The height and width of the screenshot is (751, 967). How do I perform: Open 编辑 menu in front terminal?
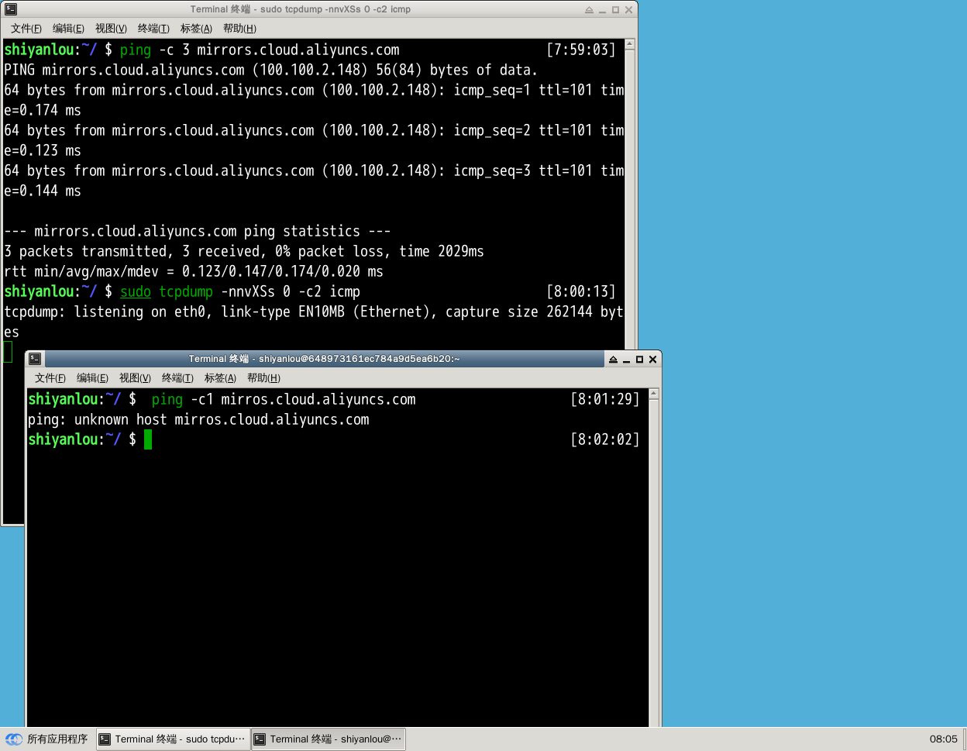coord(92,378)
